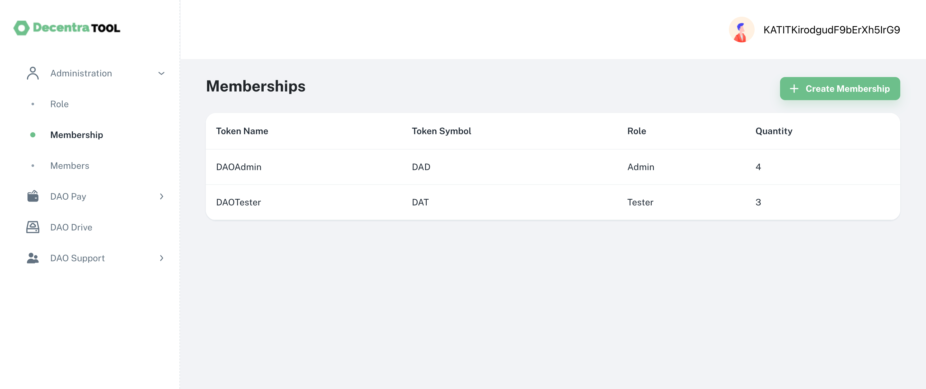Select the active Membership indicator dot
This screenshot has height=389, width=926.
point(33,134)
